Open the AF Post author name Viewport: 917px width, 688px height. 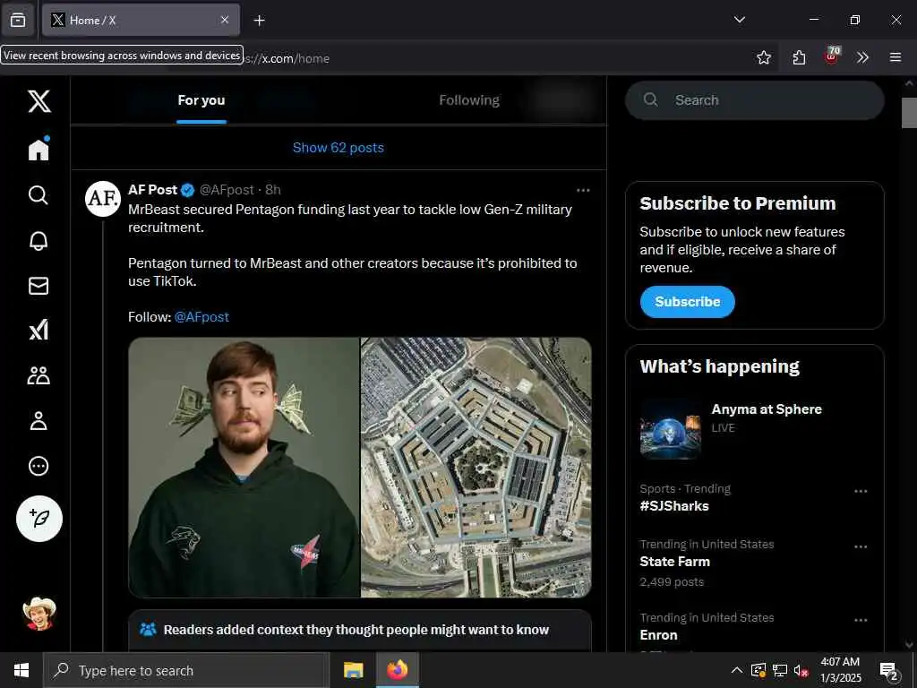point(152,190)
